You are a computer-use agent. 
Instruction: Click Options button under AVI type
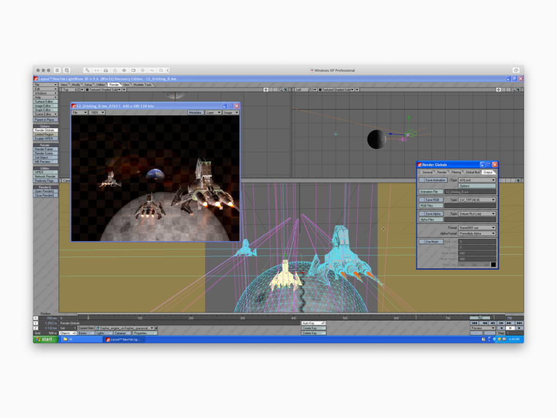coord(476,186)
